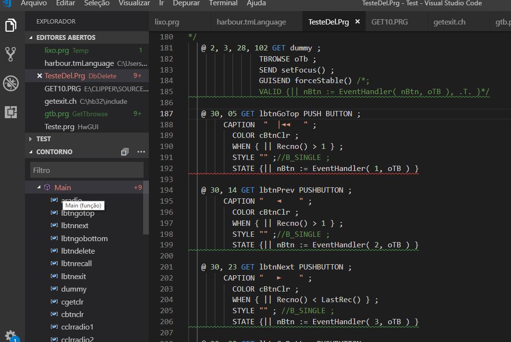Open the Source Control view
Viewport: 511px width, 342px height.
(x=11, y=54)
